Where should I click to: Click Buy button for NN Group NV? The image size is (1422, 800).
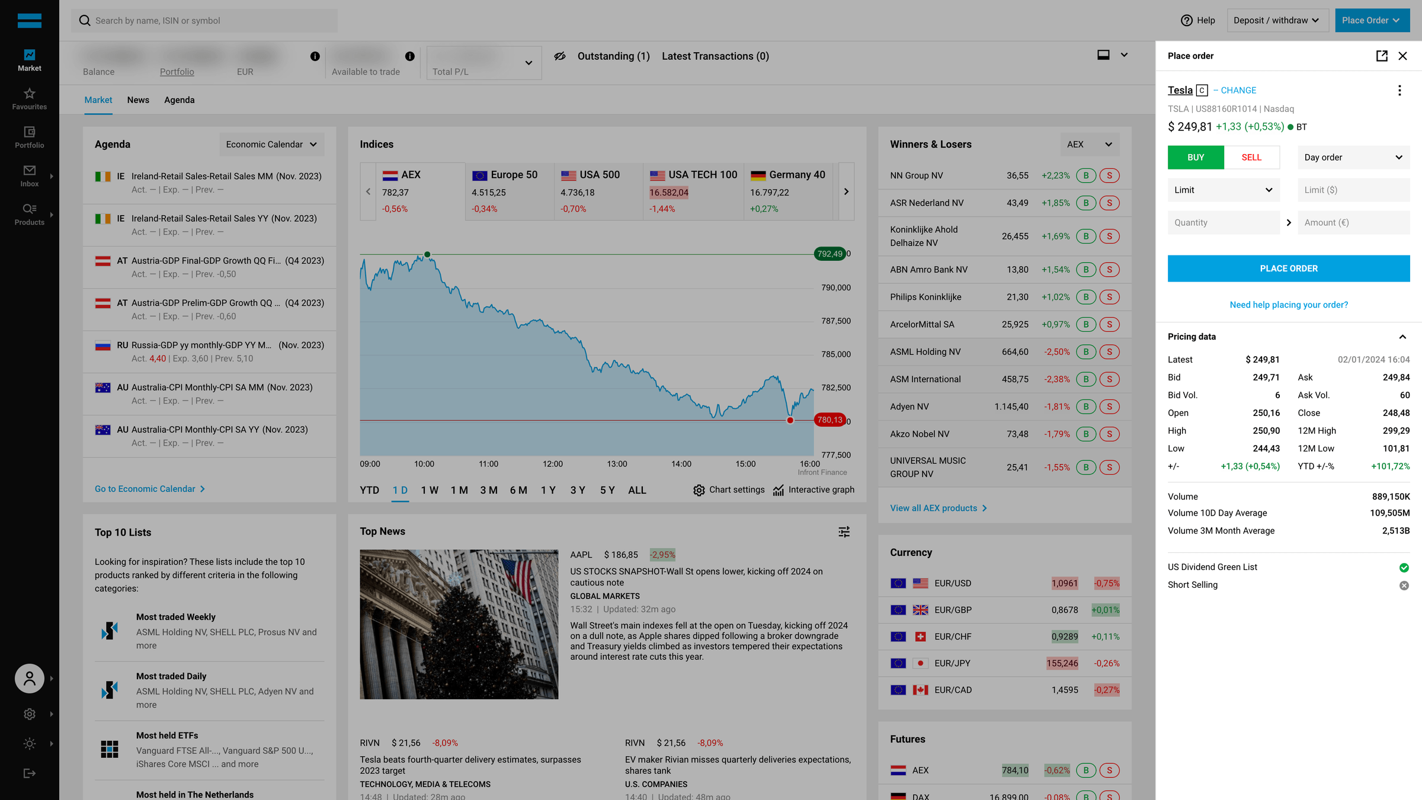click(x=1086, y=175)
